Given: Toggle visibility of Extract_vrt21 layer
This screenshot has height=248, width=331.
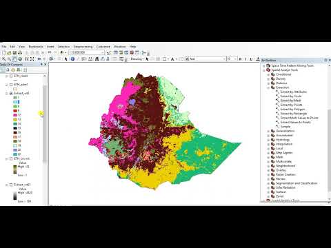Looking at the screenshot, I should pos(11,185).
